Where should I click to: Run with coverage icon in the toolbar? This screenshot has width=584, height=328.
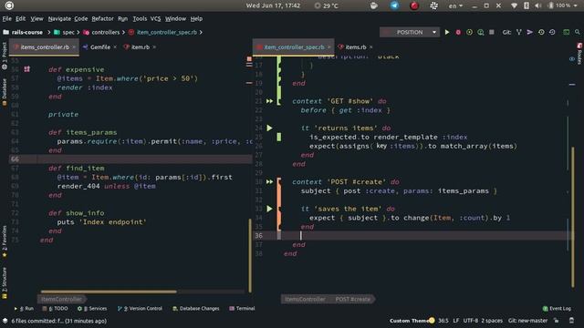(469, 33)
